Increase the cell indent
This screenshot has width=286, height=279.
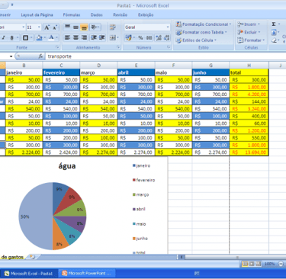point(102,37)
